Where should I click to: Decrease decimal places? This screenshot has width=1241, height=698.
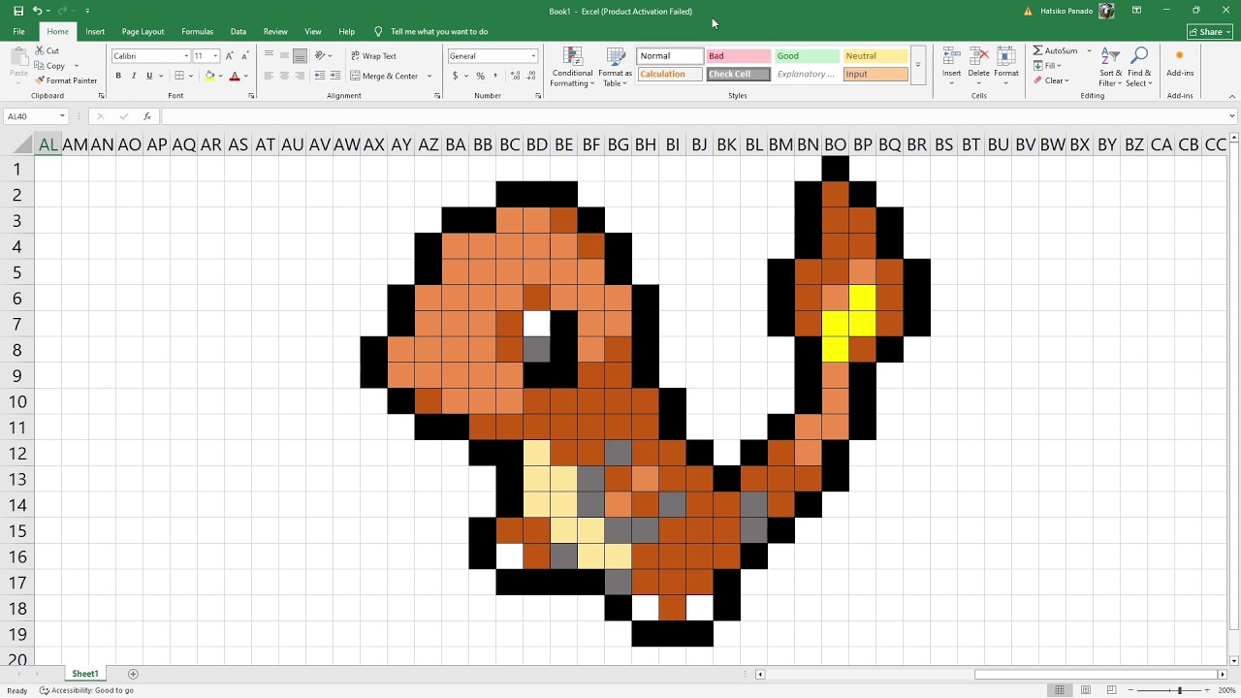pos(529,76)
